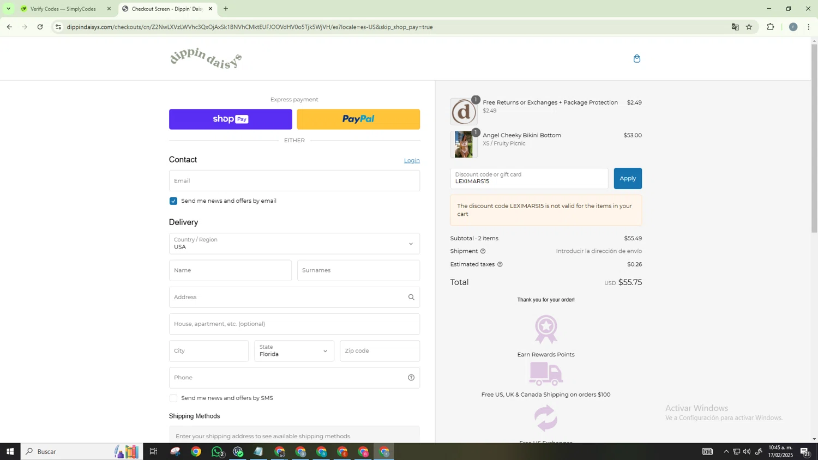Click the City field
Image resolution: width=818 pixels, height=460 pixels.
[209, 351]
